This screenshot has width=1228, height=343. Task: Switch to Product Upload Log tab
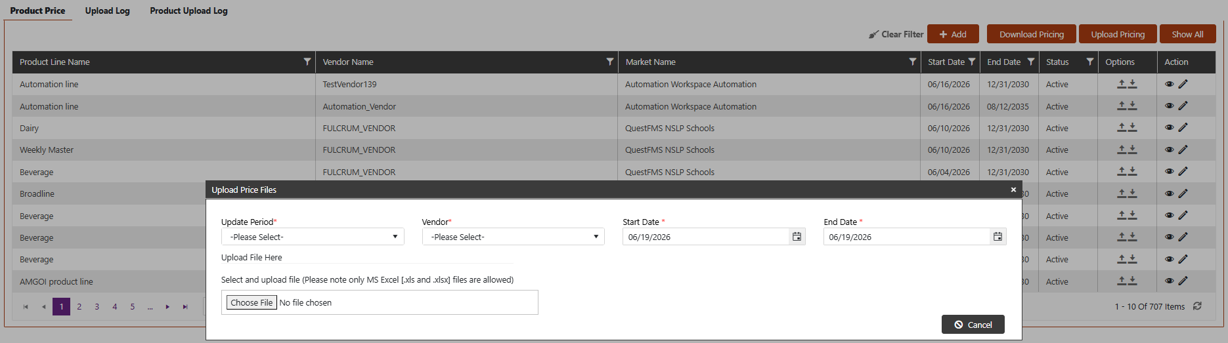(188, 10)
